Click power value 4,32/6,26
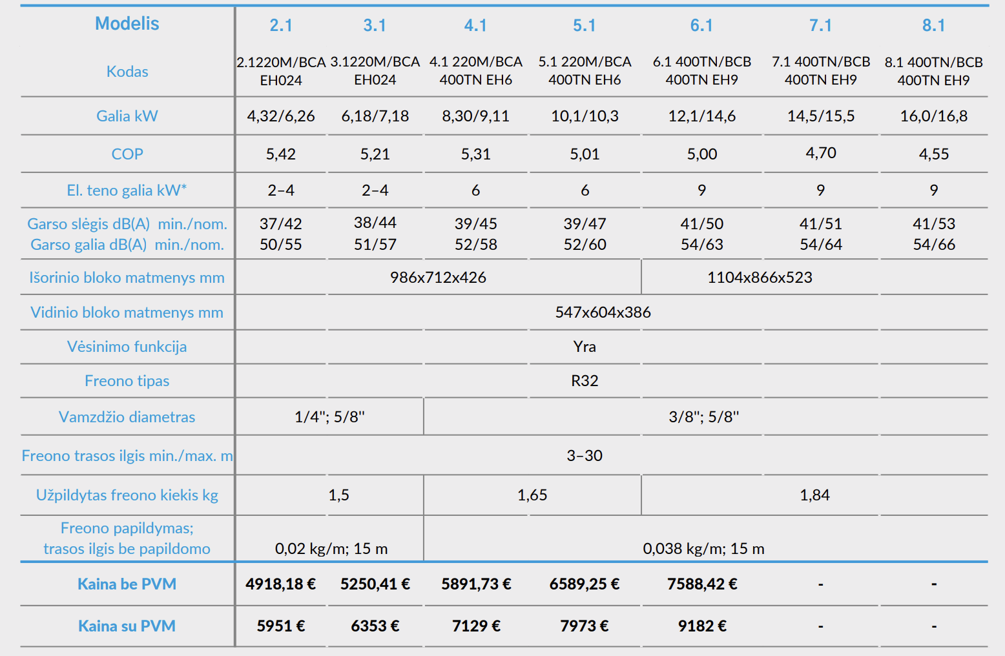The height and width of the screenshot is (656, 1005). click(x=281, y=116)
